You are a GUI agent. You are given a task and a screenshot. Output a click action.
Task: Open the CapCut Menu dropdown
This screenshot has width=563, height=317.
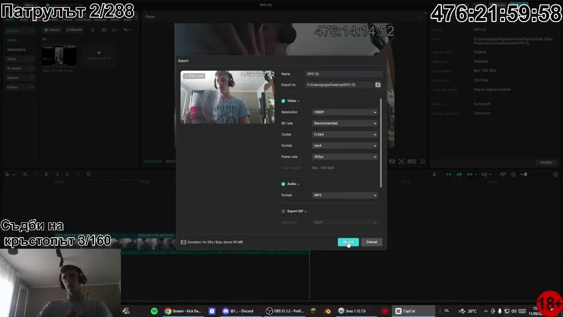tap(30, 5)
